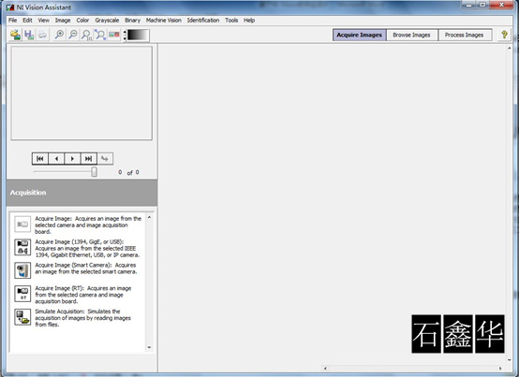Click the Zoom 1:1 icon
Image resolution: width=519 pixels, height=377 pixels.
86,35
